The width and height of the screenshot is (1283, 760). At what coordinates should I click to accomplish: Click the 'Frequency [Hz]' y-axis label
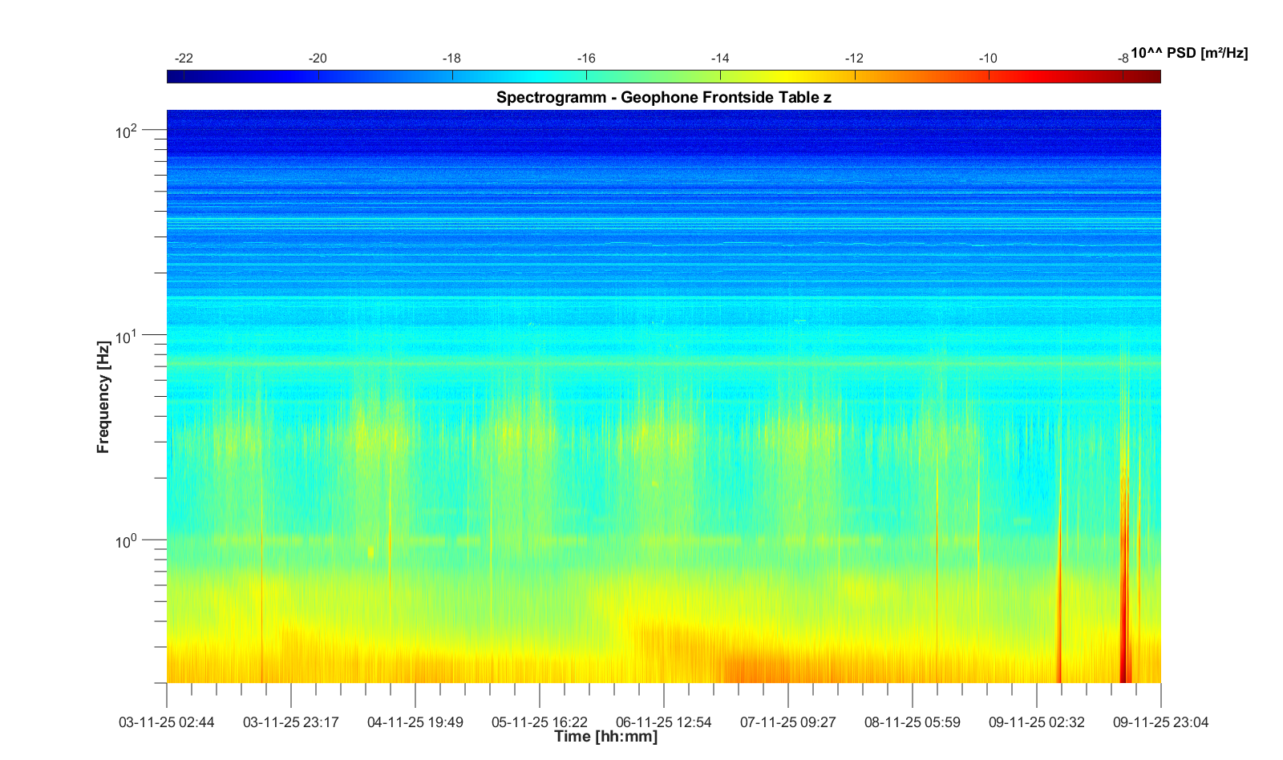103,398
